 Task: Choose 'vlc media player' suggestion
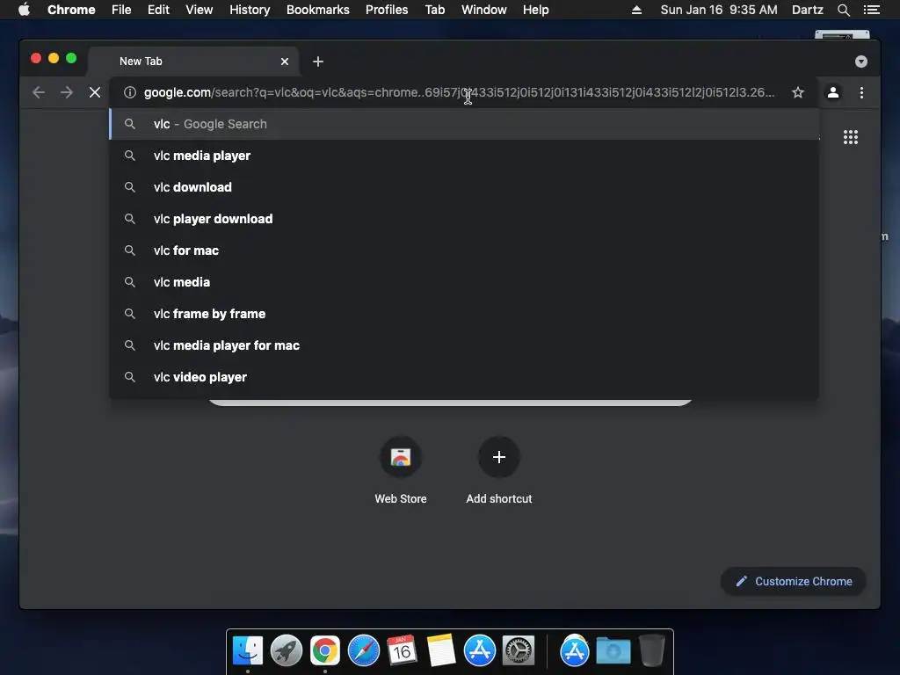[464, 156]
